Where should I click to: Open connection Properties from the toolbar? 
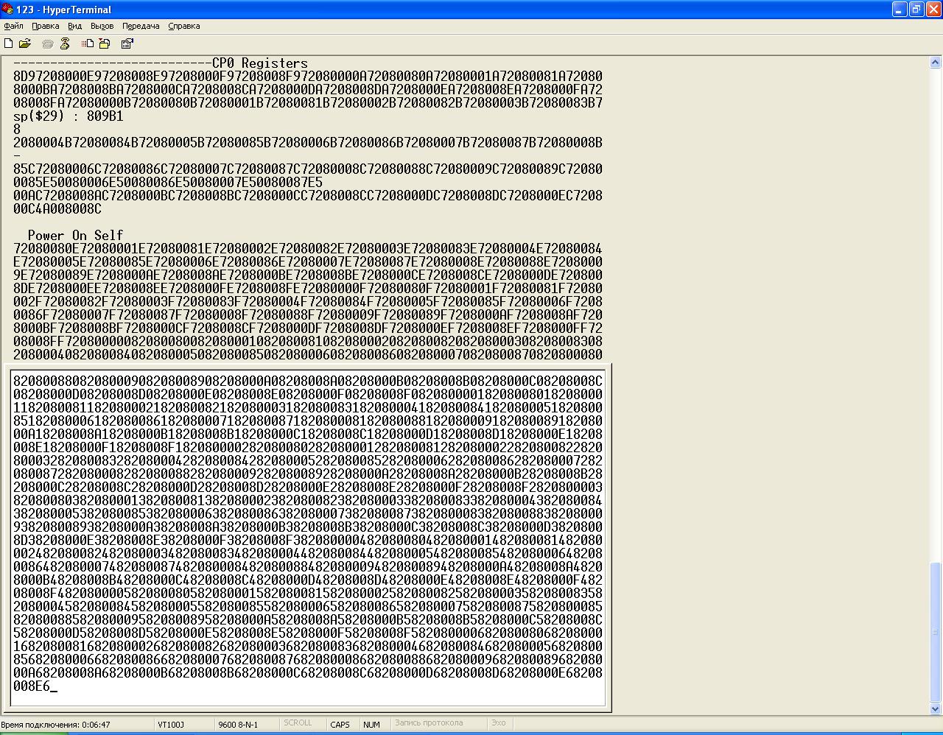point(127,44)
